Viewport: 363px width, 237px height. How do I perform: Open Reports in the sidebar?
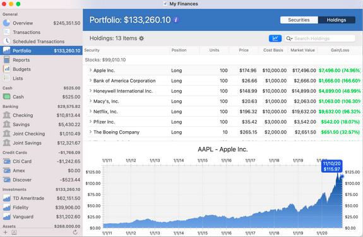[x=41, y=60]
